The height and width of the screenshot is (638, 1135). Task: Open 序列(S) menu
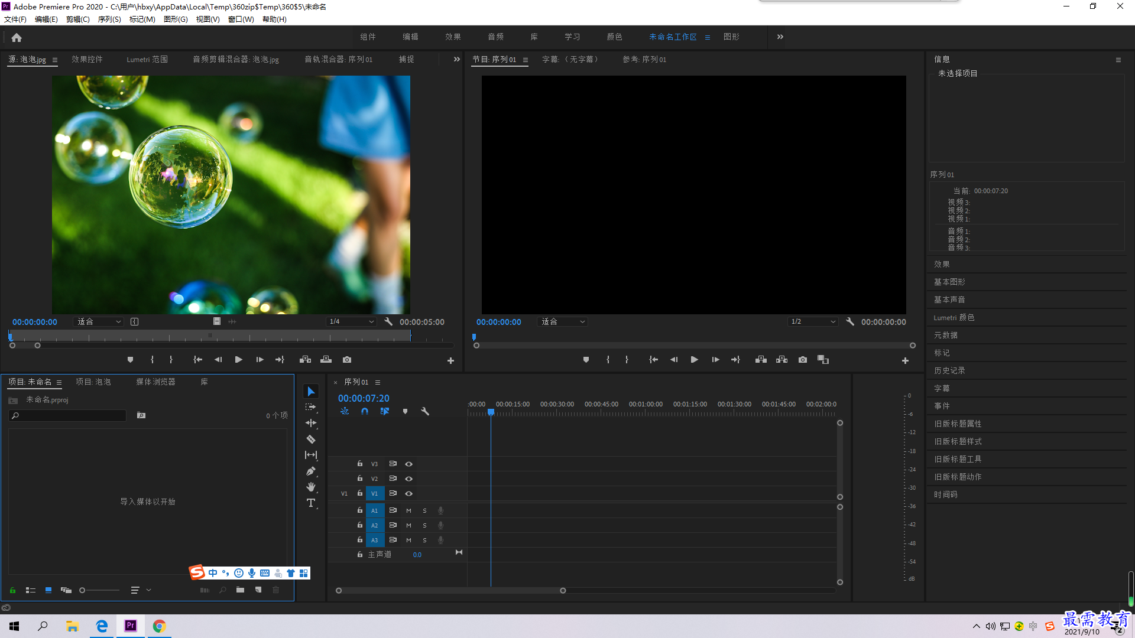click(109, 19)
